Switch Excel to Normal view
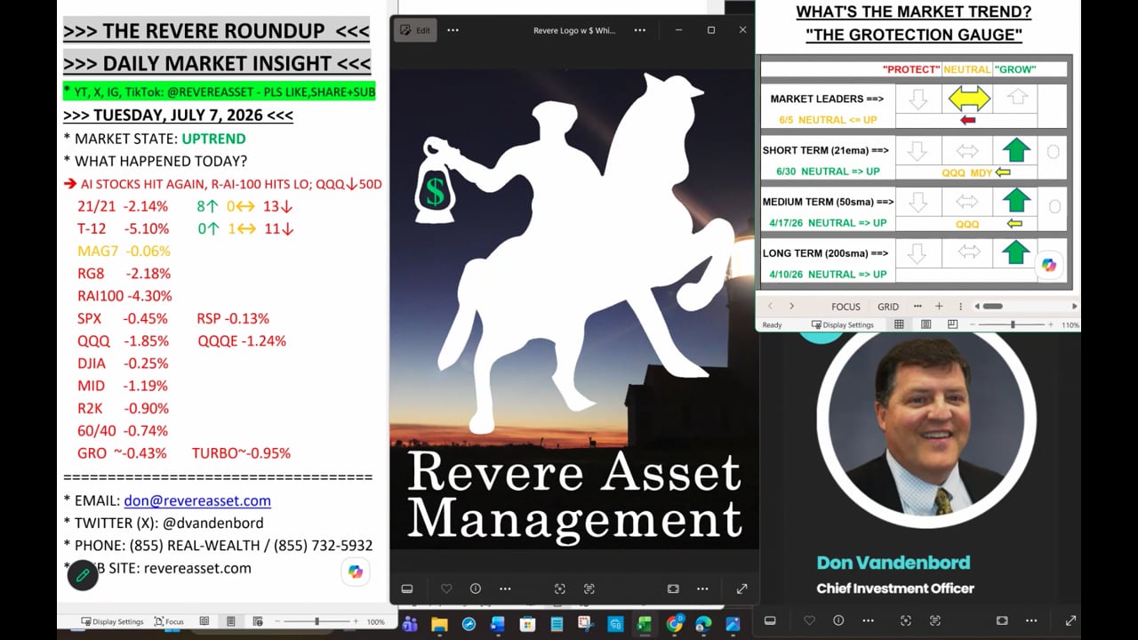1138x640 pixels. pos(899,325)
